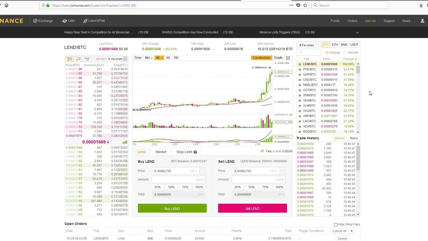Screen dimensions: 428x241
Task: Click the site security padlock icon
Action: click(47, 5)
